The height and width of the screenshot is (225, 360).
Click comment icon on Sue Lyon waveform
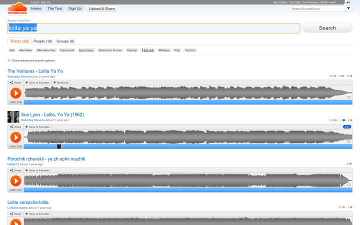pos(349,141)
